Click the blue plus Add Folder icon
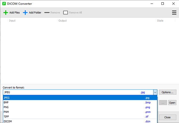 pos(25,12)
